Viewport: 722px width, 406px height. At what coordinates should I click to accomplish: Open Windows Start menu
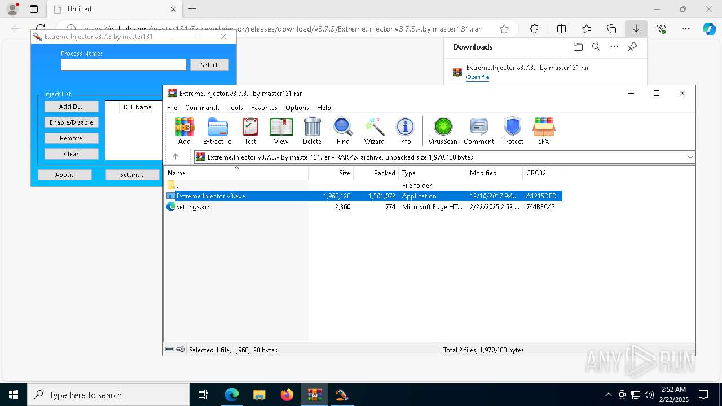tap(14, 395)
